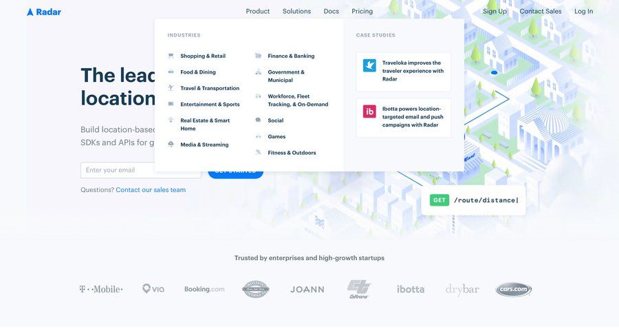Click the Games controller icon

click(x=258, y=136)
